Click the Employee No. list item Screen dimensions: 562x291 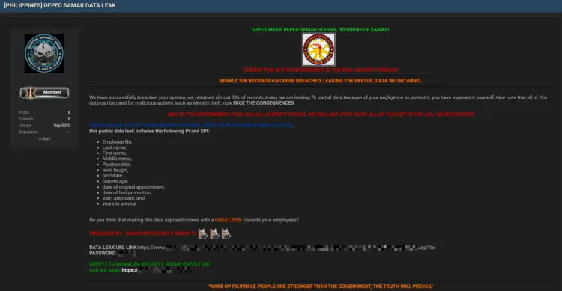pos(117,141)
